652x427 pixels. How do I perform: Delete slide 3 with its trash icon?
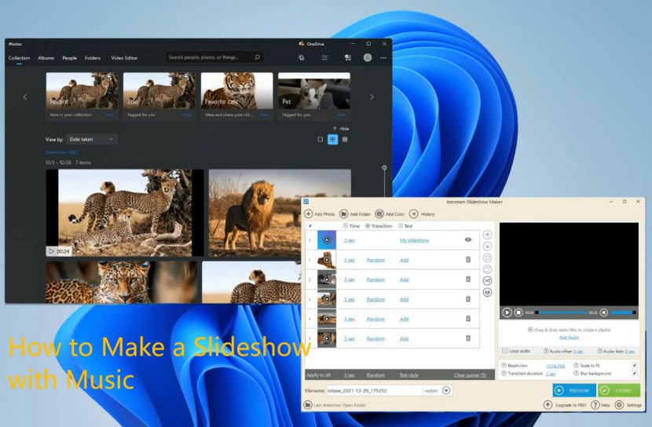pyautogui.click(x=468, y=298)
